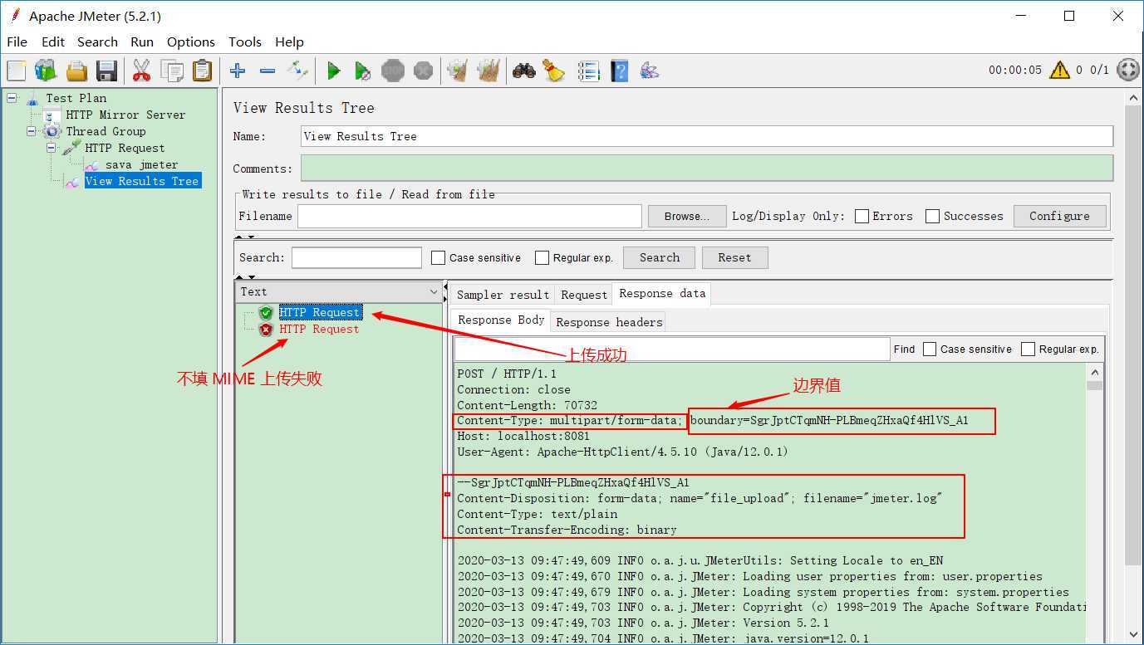Start test without pauses icon
1144x645 pixels.
point(363,71)
